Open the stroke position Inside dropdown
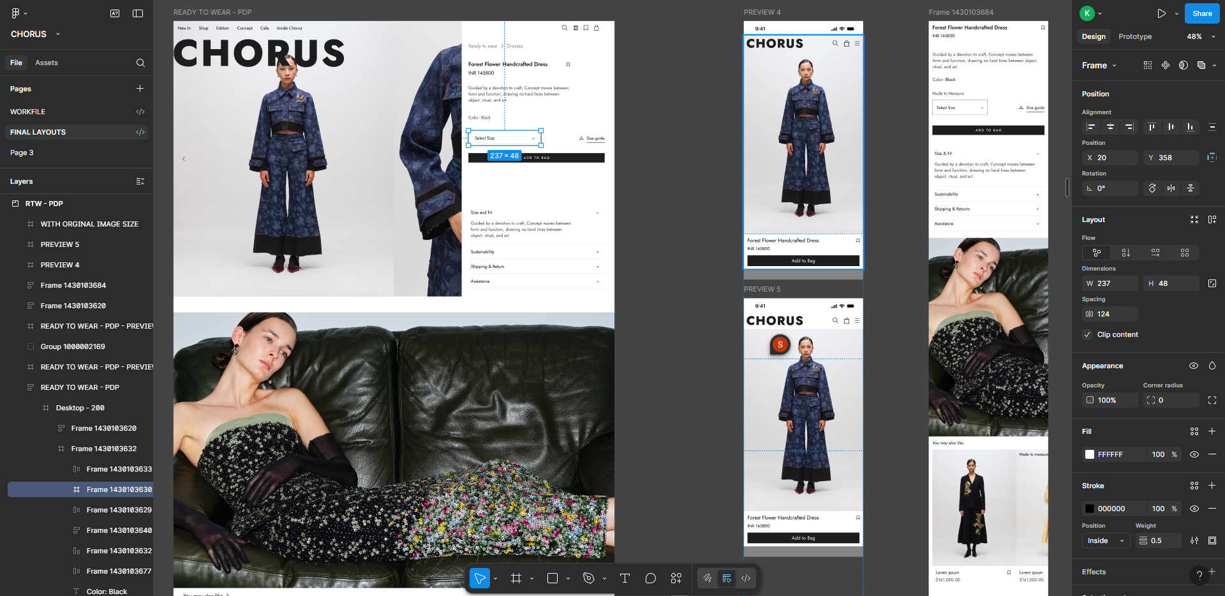Screen dimensions: 1225x596 pyautogui.click(x=1105, y=540)
